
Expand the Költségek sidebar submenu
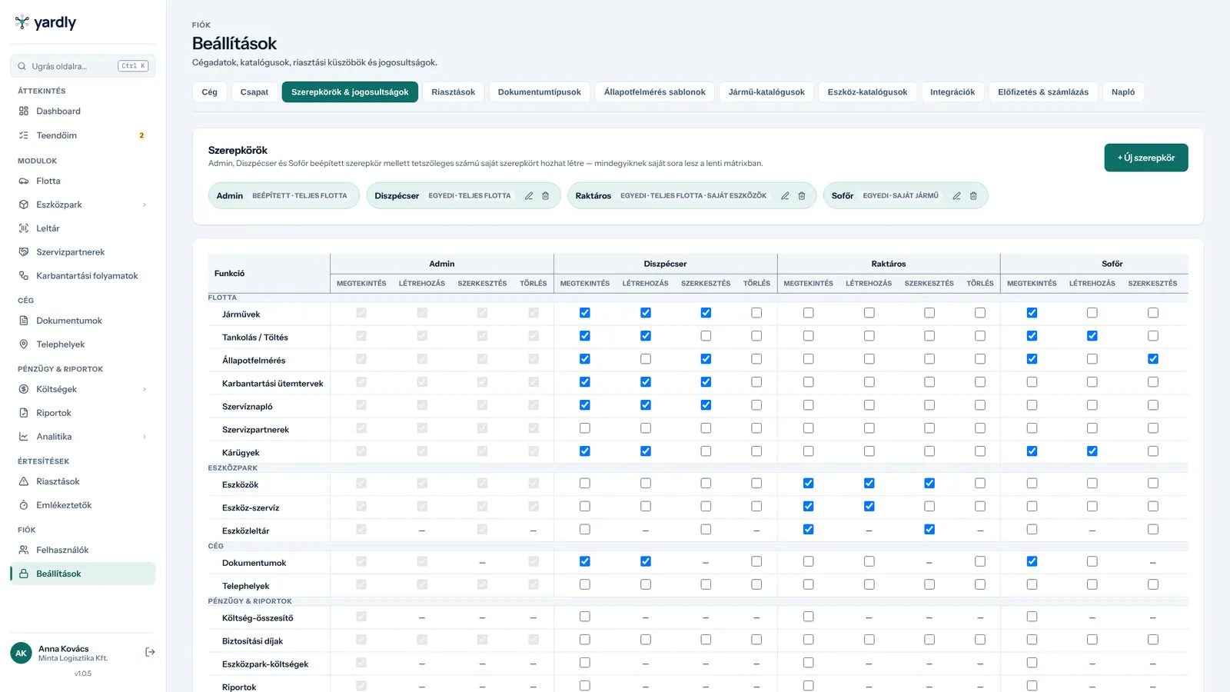coord(145,390)
